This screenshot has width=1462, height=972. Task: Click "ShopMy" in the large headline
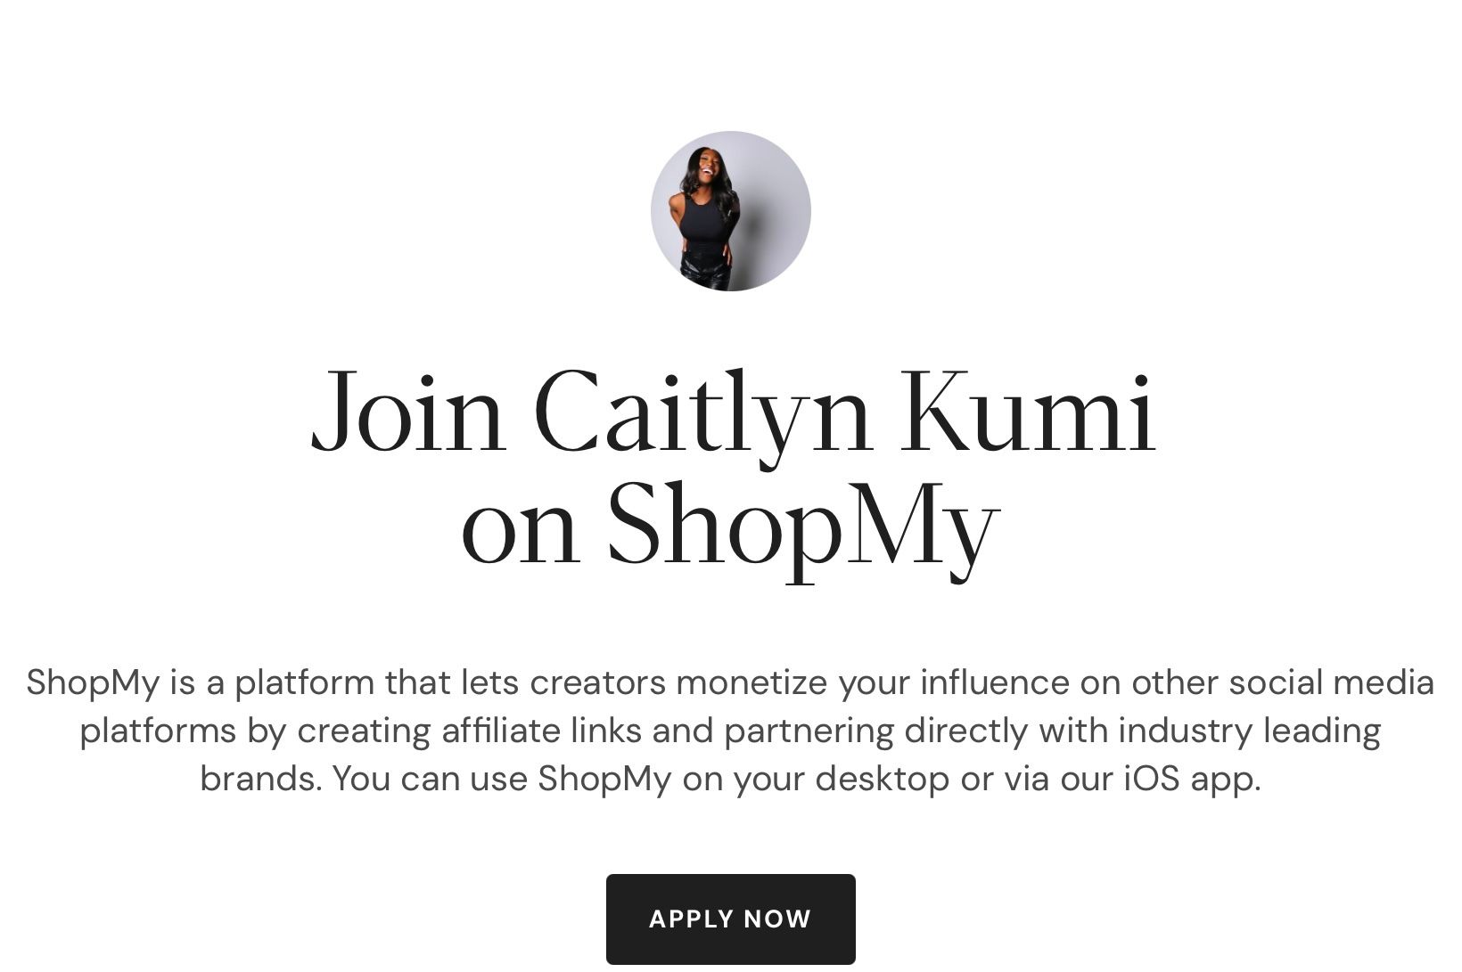pos(803,527)
